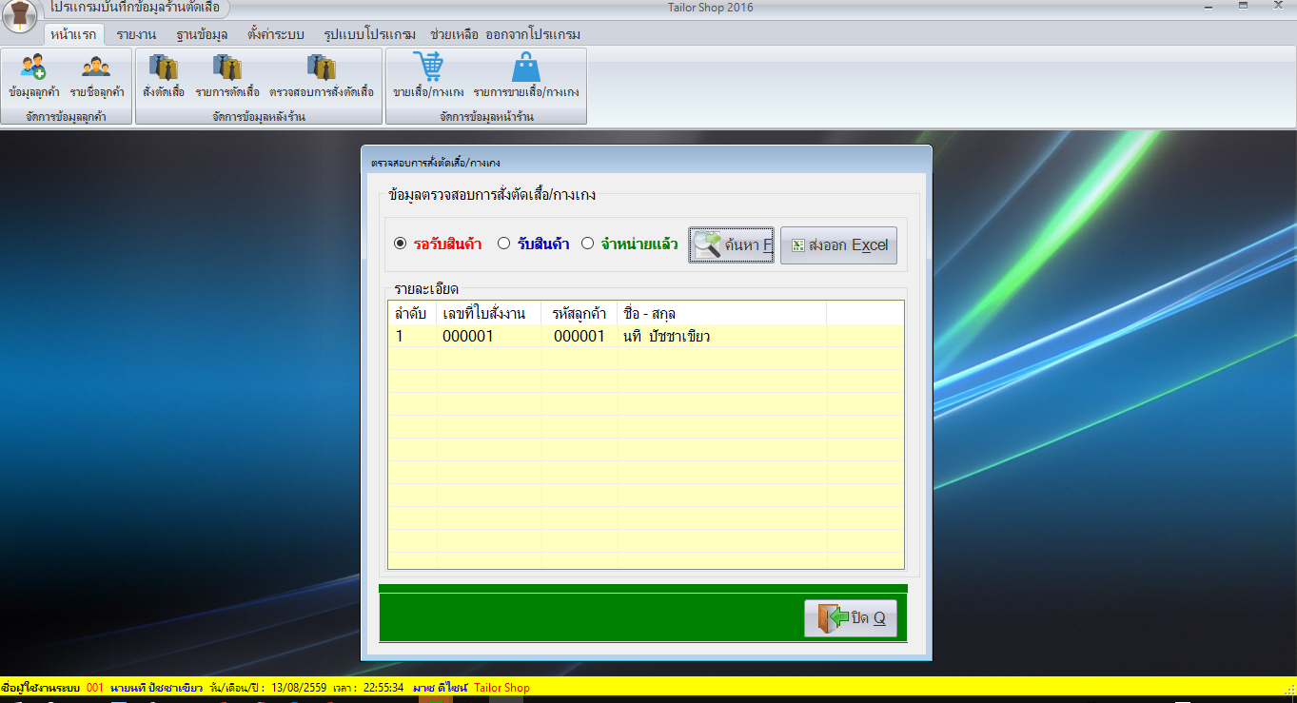Switch to the ฐานข้อมูล ribbon tab
Image resolution: width=1297 pixels, height=703 pixels.
[202, 34]
